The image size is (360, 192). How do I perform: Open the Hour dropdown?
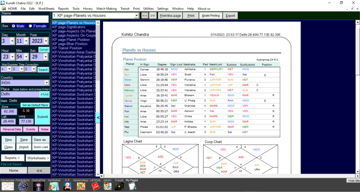point(12,57)
